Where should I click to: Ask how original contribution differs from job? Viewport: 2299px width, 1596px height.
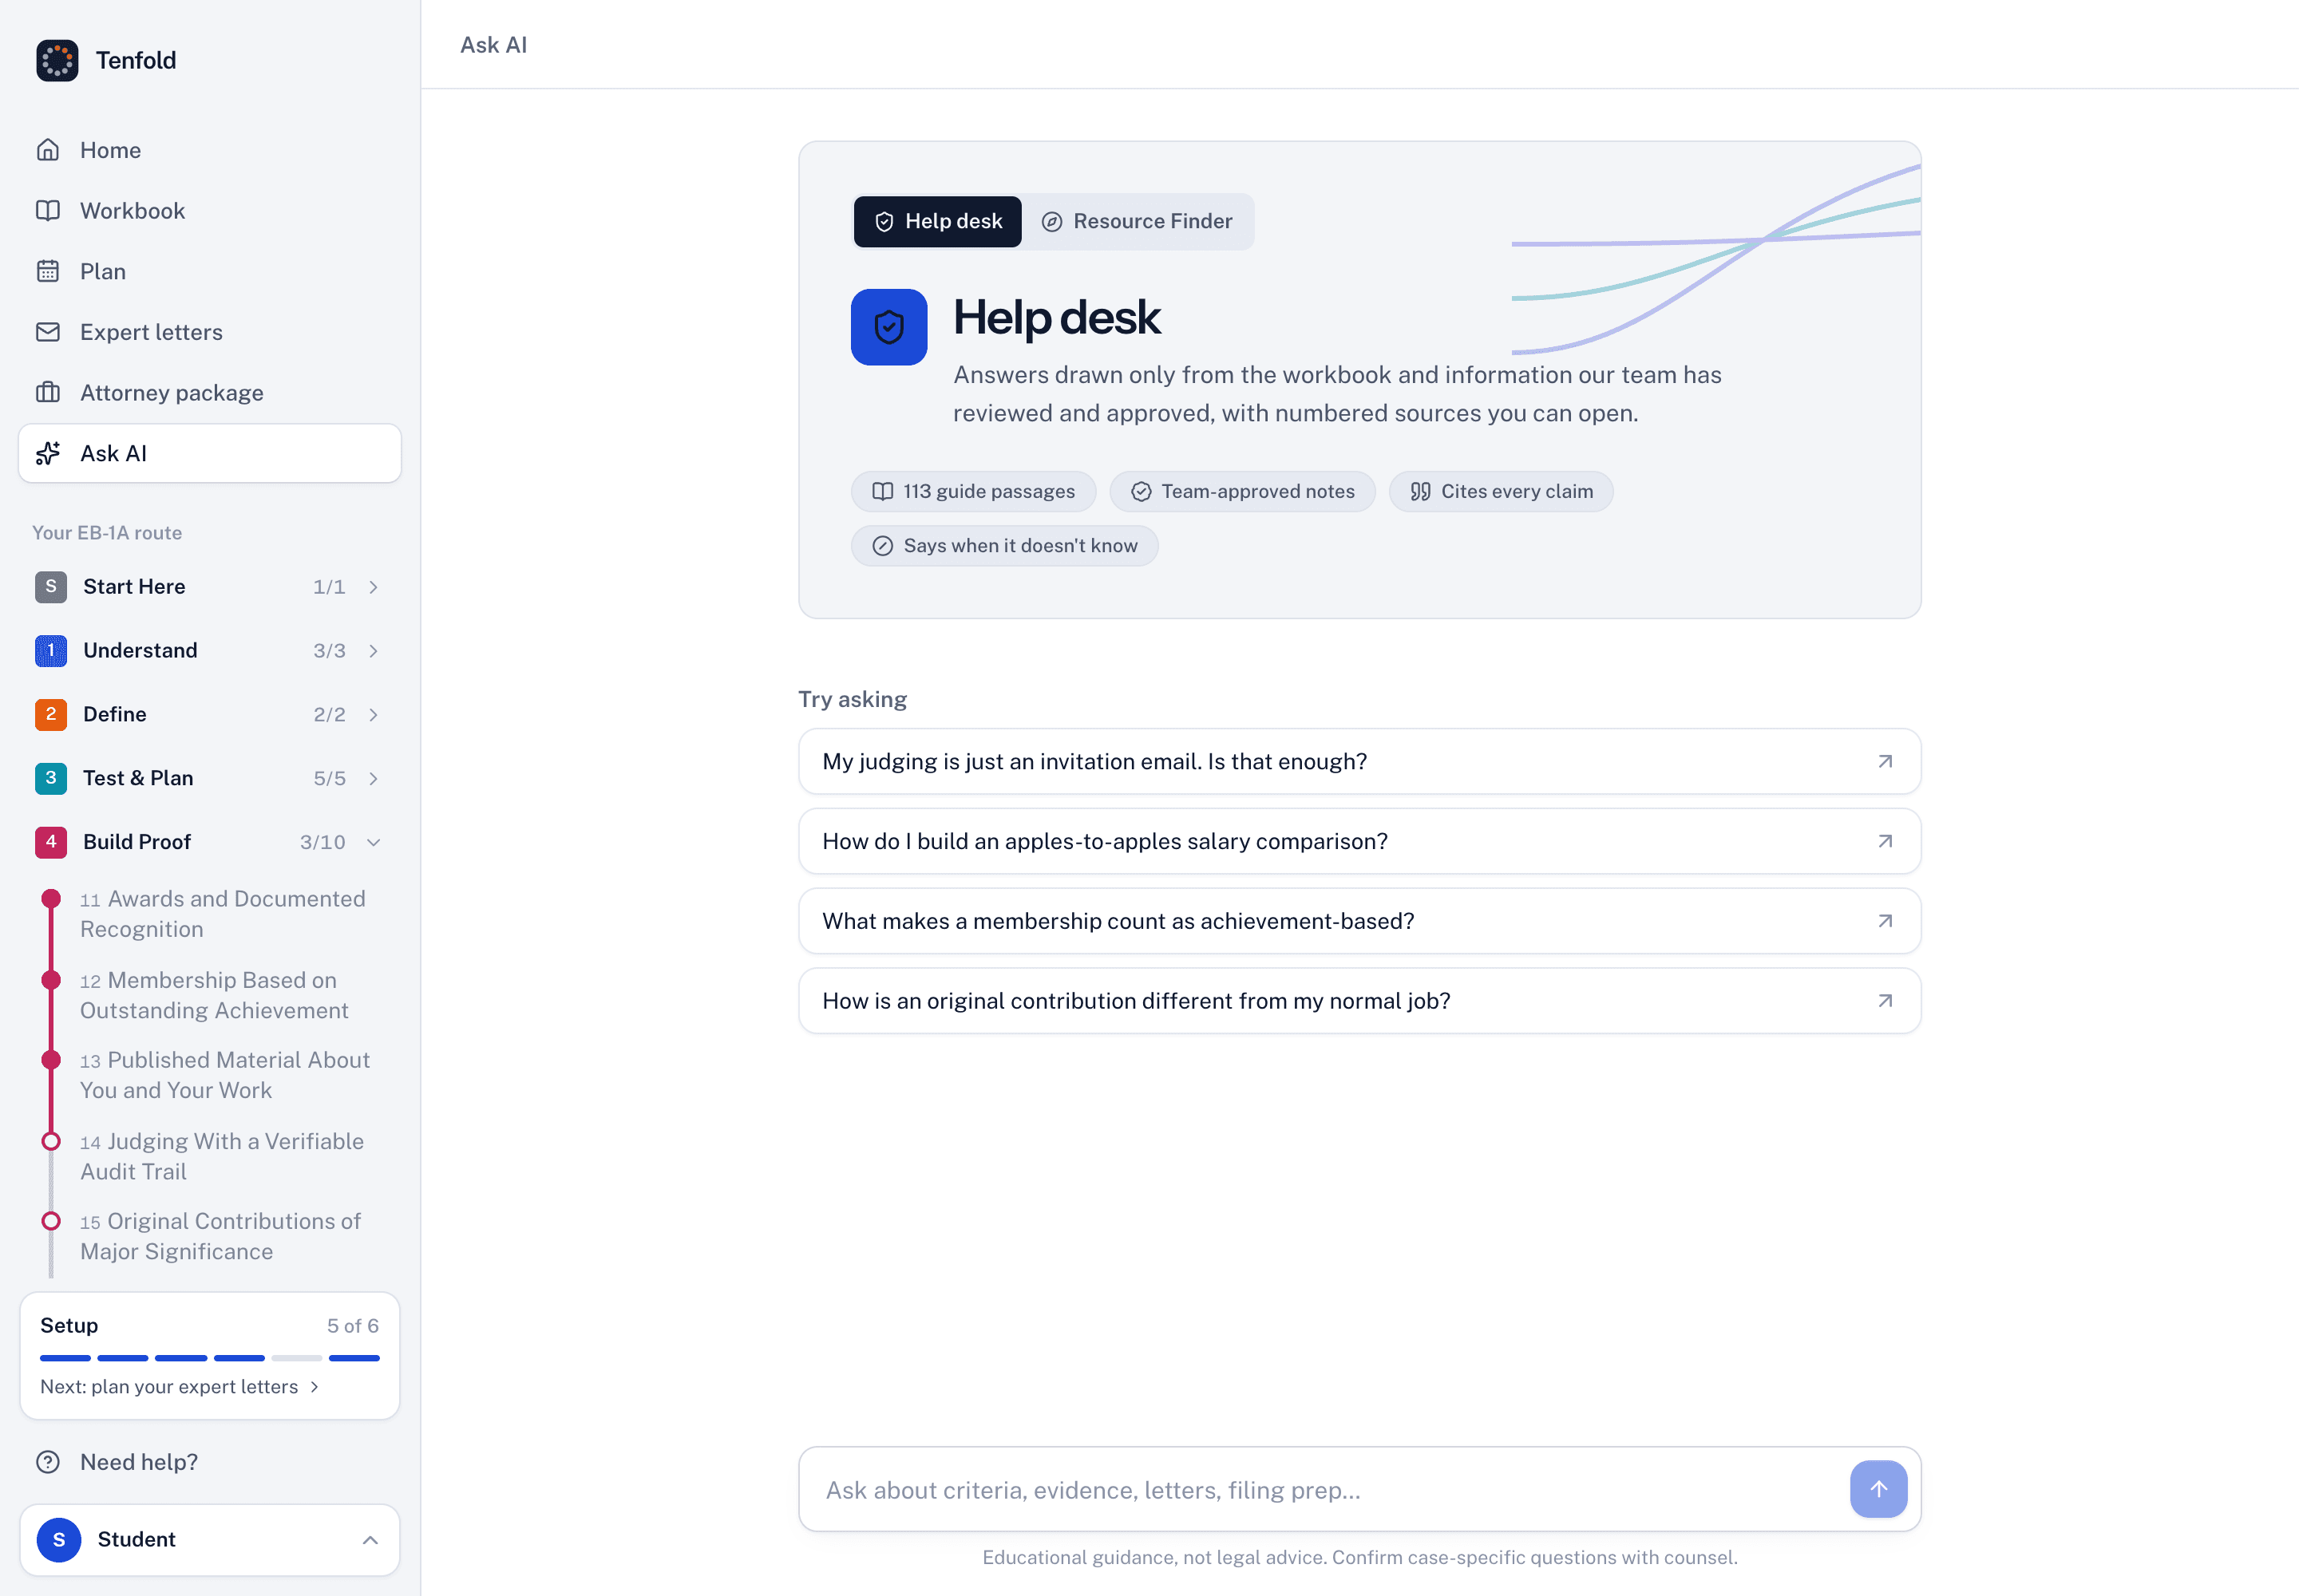pyautogui.click(x=1359, y=1001)
